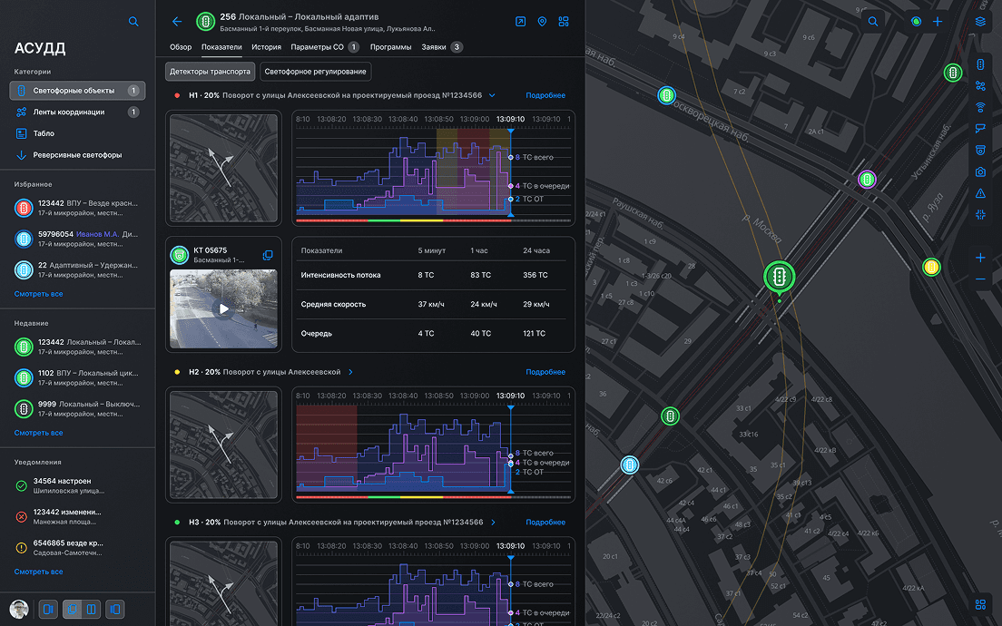Image resolution: width=1002 pixels, height=626 pixels.
Task: Click the wireless detector icon in map toolbar
Action: 980,107
